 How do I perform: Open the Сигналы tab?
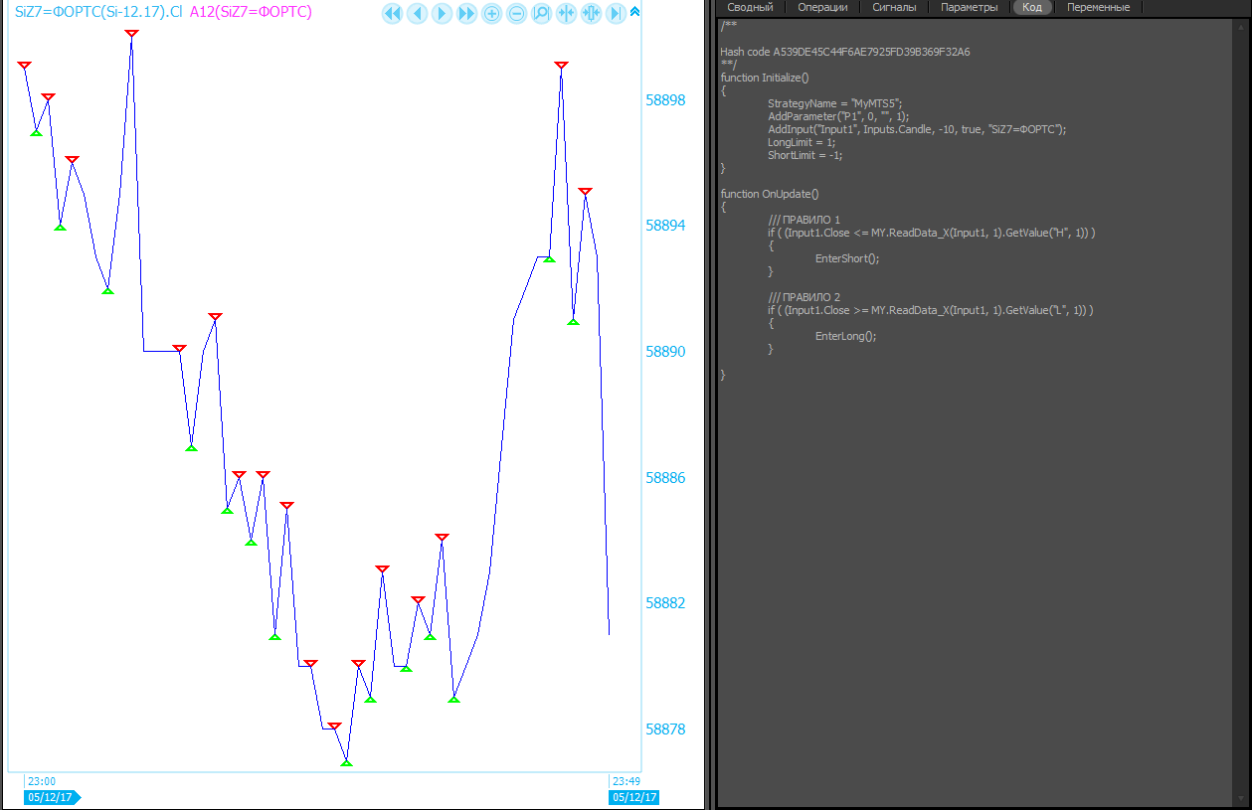(x=894, y=7)
